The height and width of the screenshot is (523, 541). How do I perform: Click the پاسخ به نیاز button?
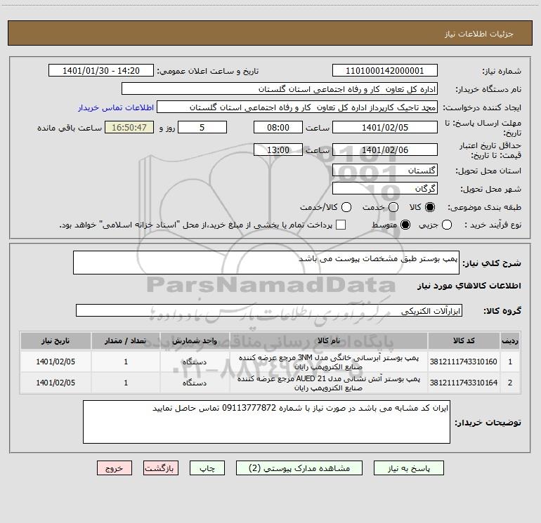coord(408,468)
